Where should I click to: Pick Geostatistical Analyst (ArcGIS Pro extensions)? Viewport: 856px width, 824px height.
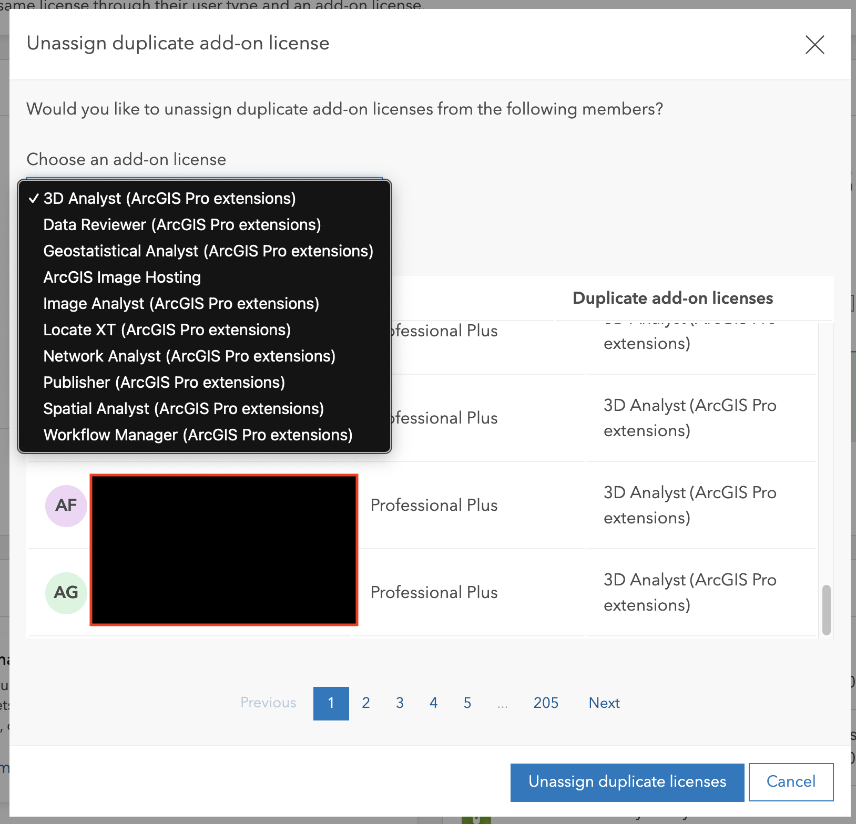205,251
